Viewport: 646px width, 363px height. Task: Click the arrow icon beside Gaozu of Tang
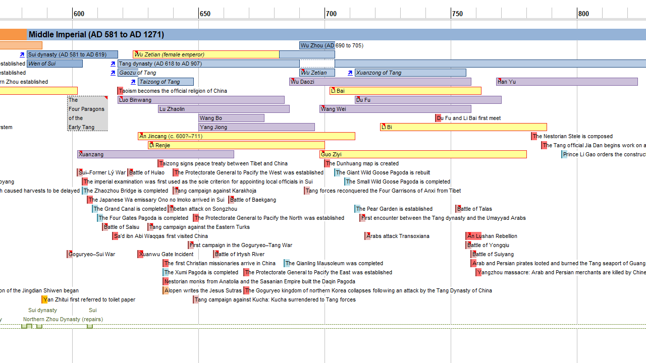tap(113, 73)
